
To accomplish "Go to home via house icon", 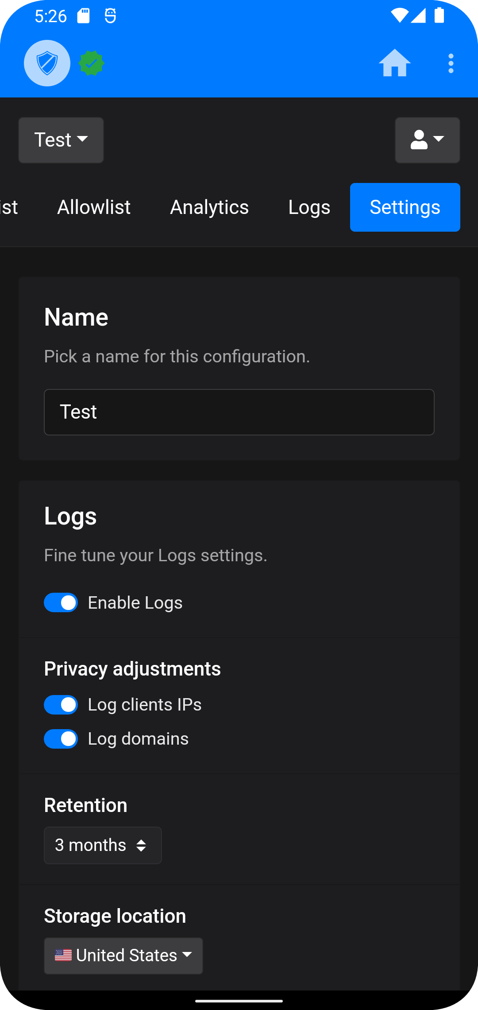I will tap(394, 63).
